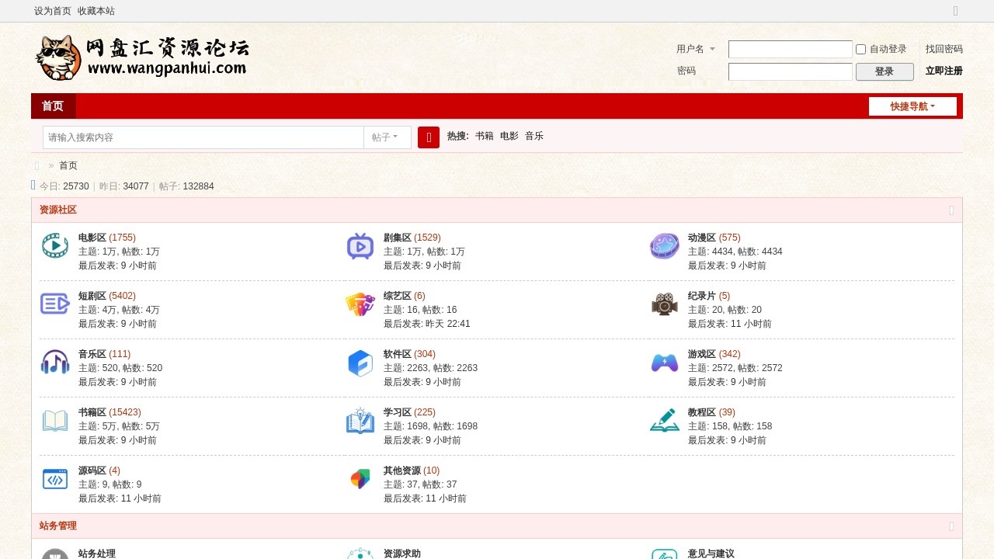Open the 其他资源 colorful icon
The image size is (994, 559).
[360, 479]
